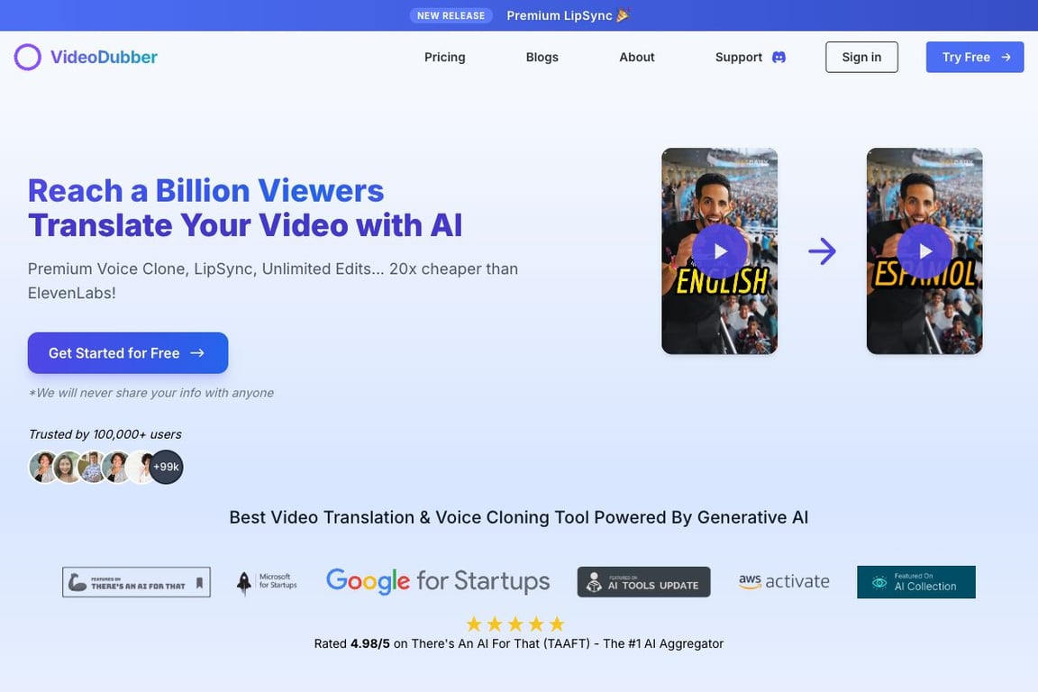Click the NEW RELEASE badge

click(451, 15)
